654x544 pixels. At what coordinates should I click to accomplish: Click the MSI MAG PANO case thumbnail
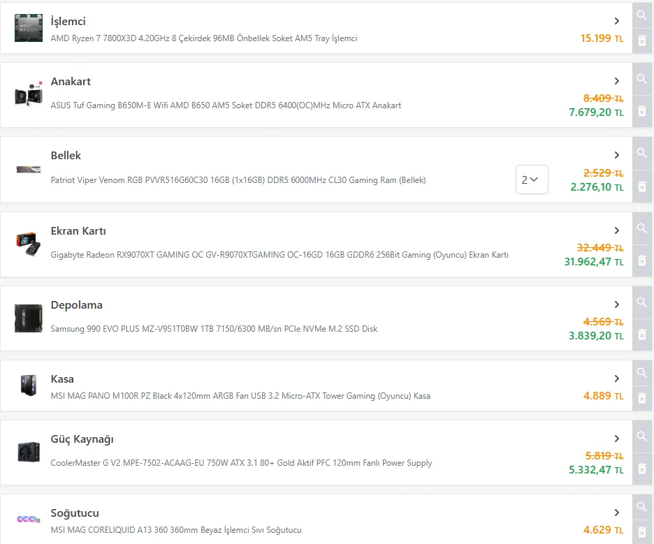point(28,385)
